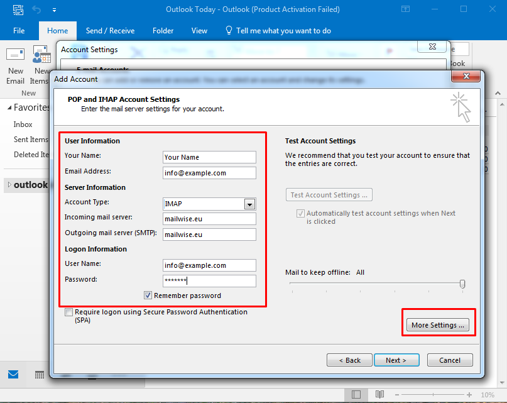The width and height of the screenshot is (507, 403).
Task: Collapse the Favorites folder group
Action: (x=9, y=108)
